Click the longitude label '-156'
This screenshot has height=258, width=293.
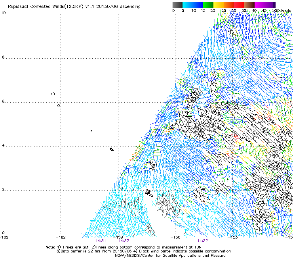(x=175, y=237)
